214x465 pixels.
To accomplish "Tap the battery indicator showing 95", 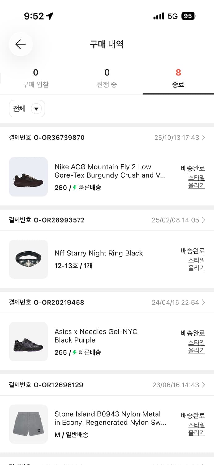I will 188,16.
